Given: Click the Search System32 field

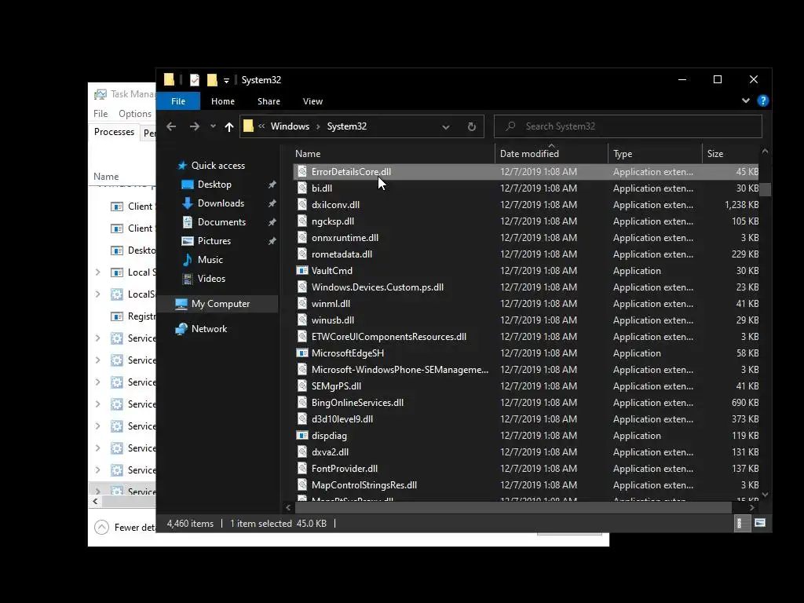Looking at the screenshot, I should pos(627,126).
